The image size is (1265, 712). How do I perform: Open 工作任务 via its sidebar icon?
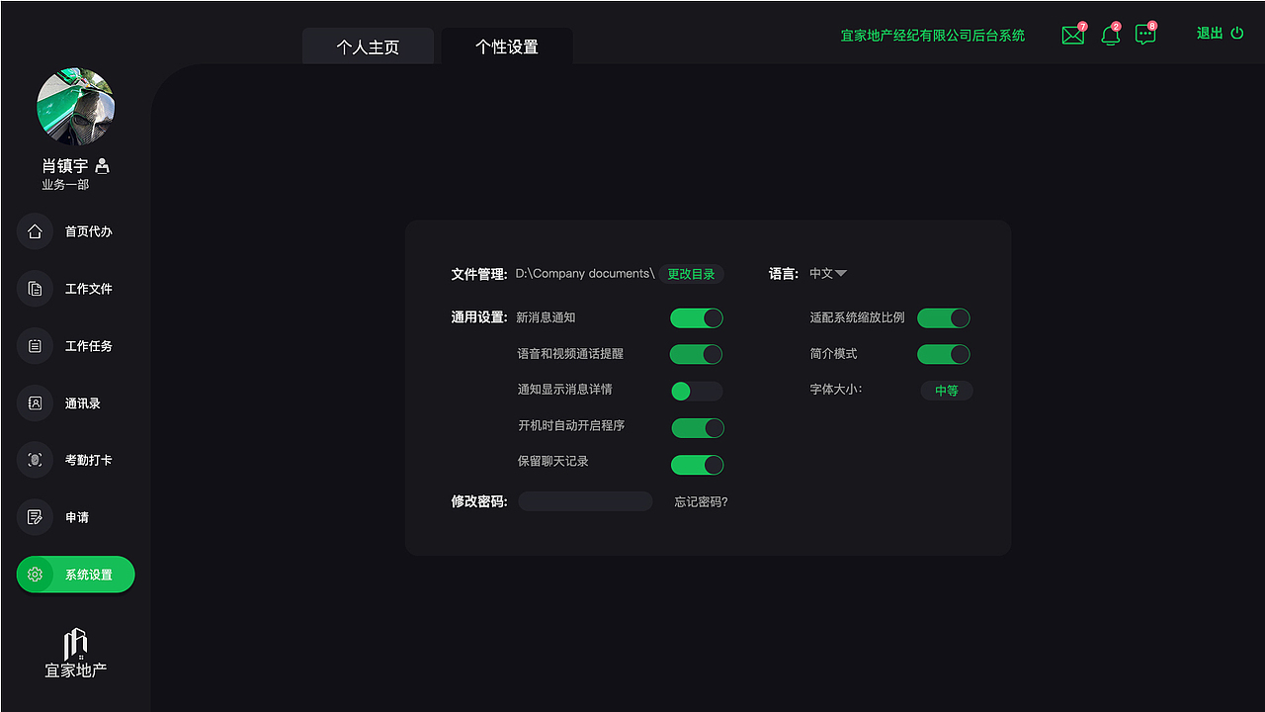click(x=35, y=345)
